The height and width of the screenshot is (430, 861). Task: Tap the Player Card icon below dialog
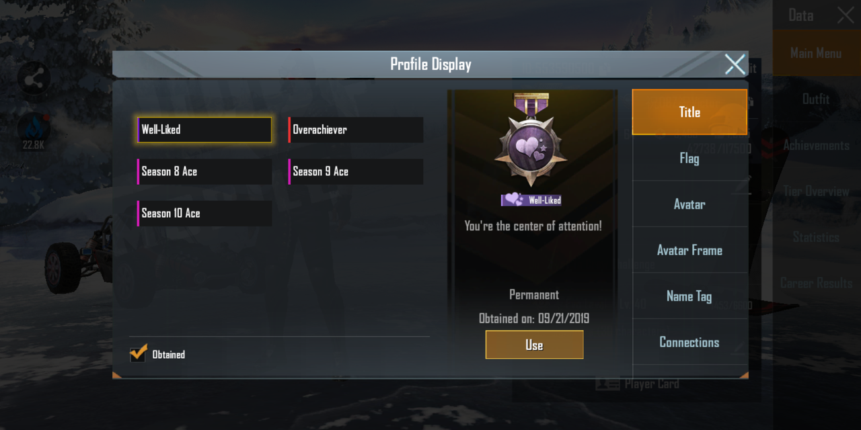607,384
